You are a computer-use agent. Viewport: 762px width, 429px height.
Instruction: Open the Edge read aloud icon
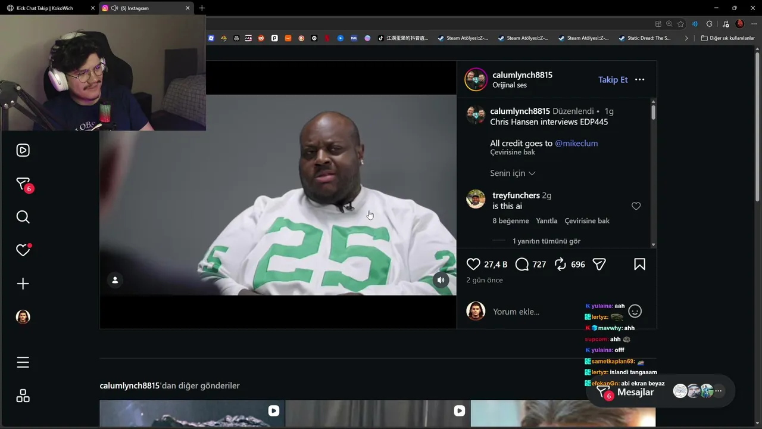click(x=695, y=24)
